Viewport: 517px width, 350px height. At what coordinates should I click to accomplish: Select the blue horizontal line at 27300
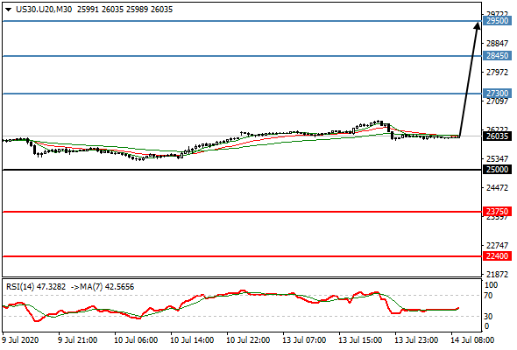(242, 94)
